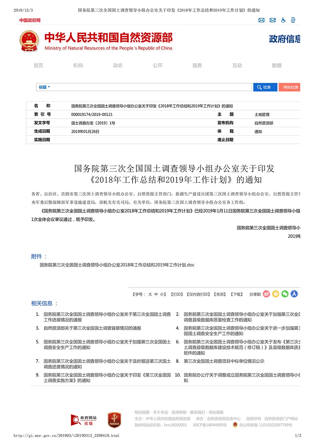Click the 【打印】 print link

point(177,294)
